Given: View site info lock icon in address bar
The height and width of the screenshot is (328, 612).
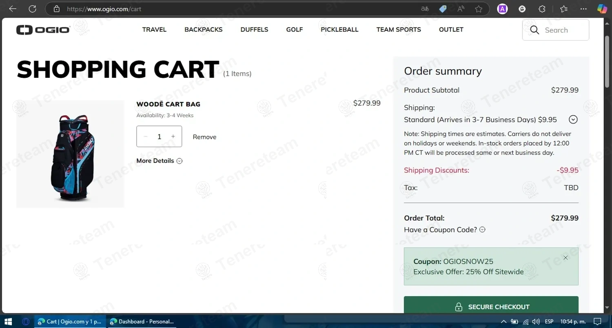Looking at the screenshot, I should 57,9.
